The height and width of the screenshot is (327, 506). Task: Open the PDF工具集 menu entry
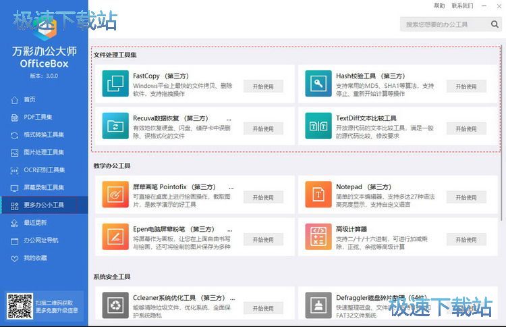coord(44,117)
